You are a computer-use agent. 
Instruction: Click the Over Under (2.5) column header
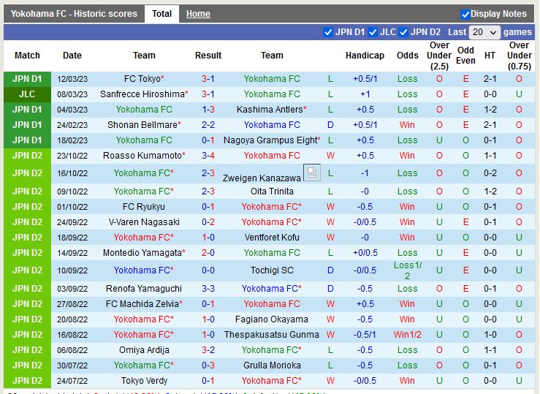(x=439, y=56)
